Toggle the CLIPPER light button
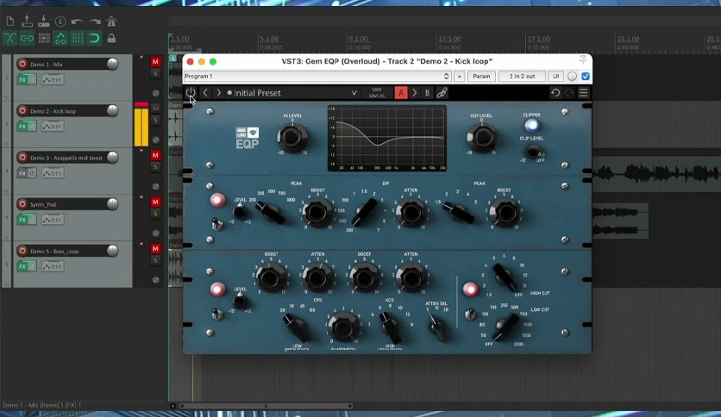Image resolution: width=721 pixels, height=417 pixels. [x=531, y=125]
